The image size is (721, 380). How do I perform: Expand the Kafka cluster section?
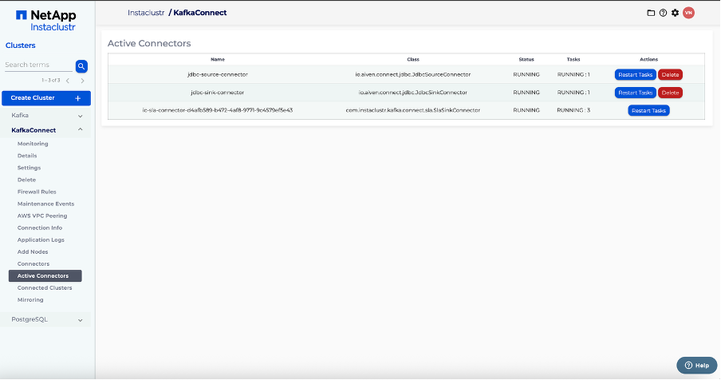click(80, 117)
